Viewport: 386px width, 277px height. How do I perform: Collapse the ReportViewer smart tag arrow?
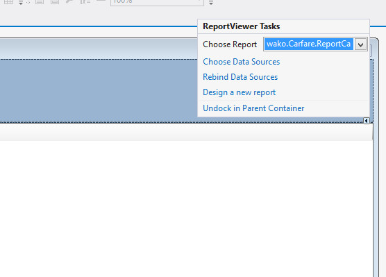tap(367, 121)
